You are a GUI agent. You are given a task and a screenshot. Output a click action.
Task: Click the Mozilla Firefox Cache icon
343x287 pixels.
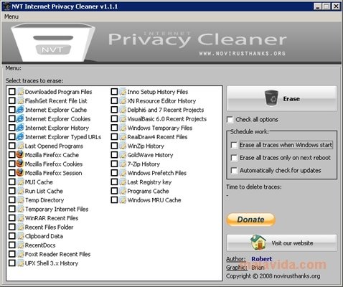[x=20, y=155]
